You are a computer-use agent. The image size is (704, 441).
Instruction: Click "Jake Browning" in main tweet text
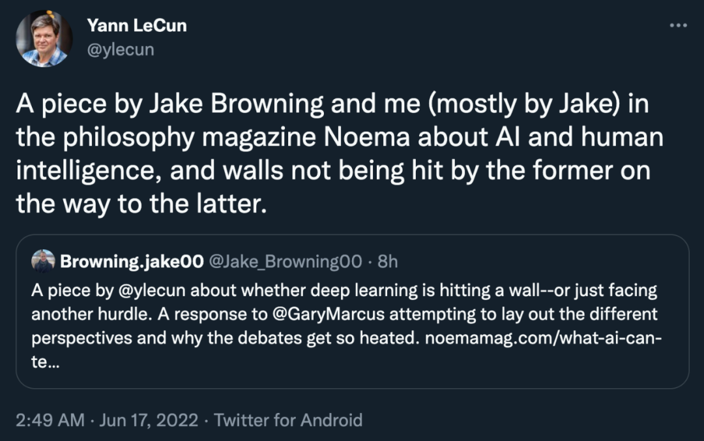pos(248,103)
